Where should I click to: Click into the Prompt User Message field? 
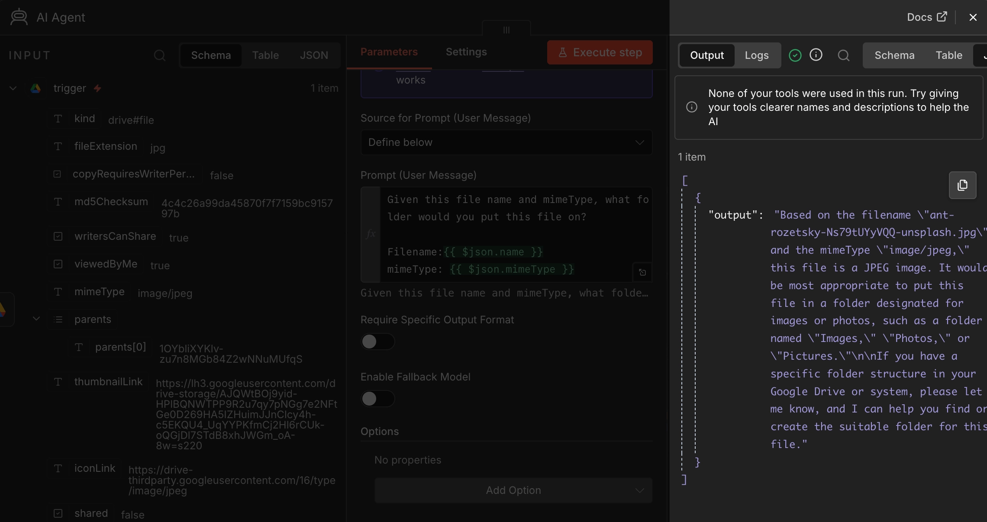(506, 234)
